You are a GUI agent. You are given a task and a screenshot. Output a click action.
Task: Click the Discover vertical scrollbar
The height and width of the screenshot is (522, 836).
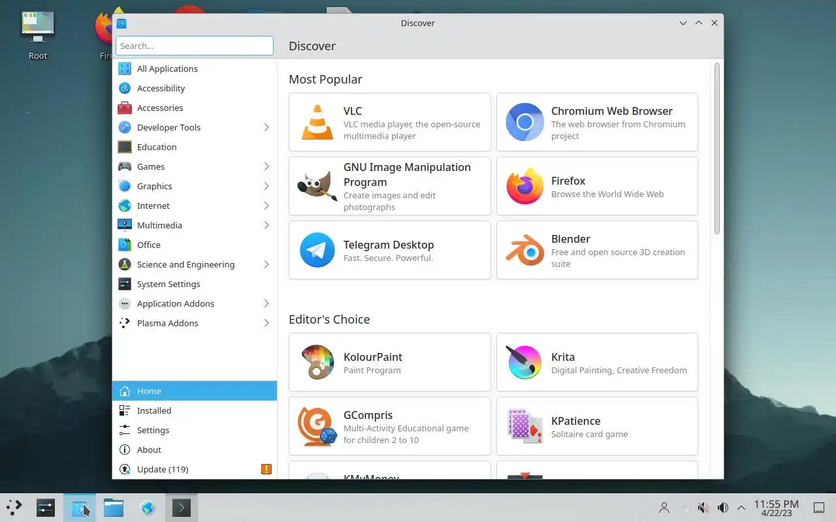[717, 149]
